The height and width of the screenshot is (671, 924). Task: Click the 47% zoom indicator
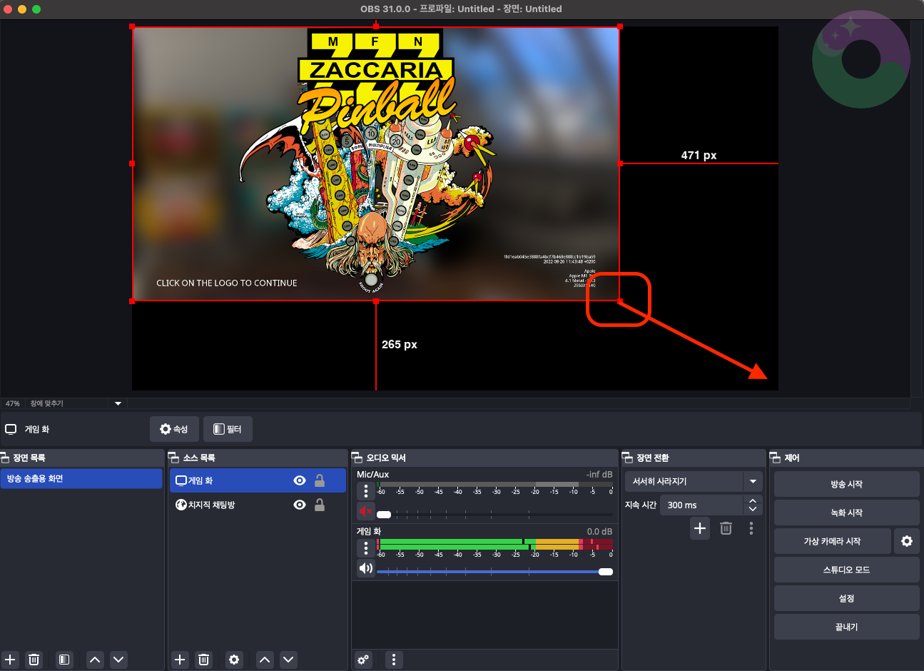click(13, 403)
